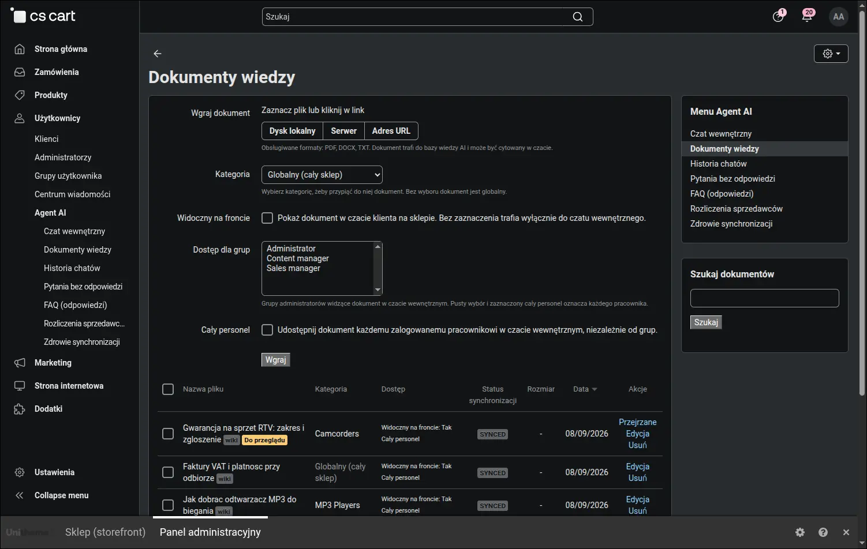
Task: Expand the Dodatki sidebar menu
Action: point(48,409)
